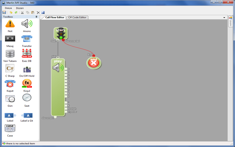Select the Mesaj cassette tool
The width and height of the screenshot is (235, 147).
[10, 41]
